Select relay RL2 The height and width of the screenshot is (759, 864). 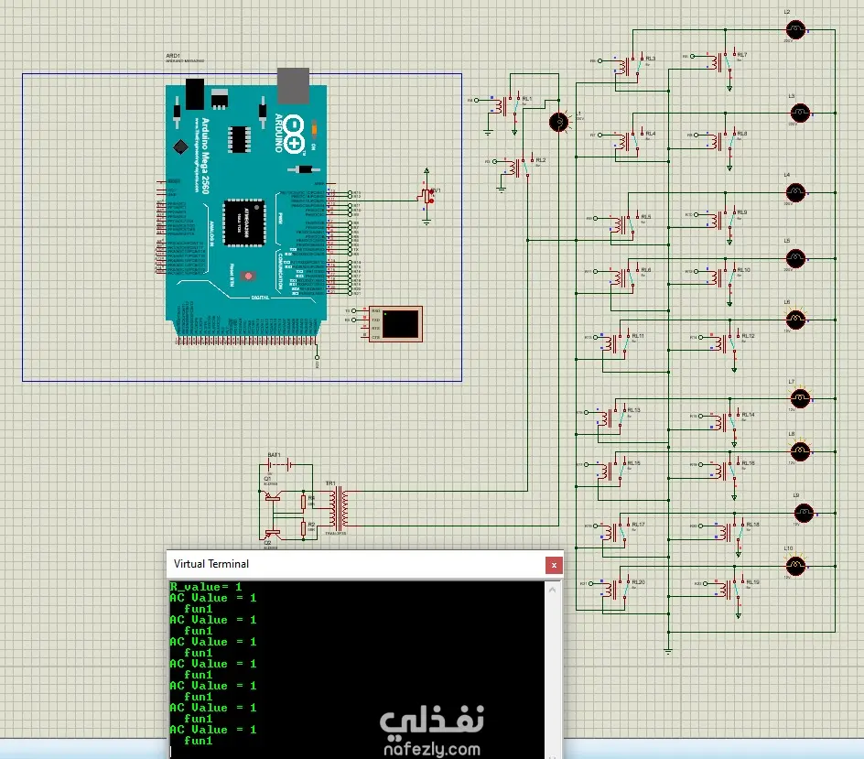(521, 167)
